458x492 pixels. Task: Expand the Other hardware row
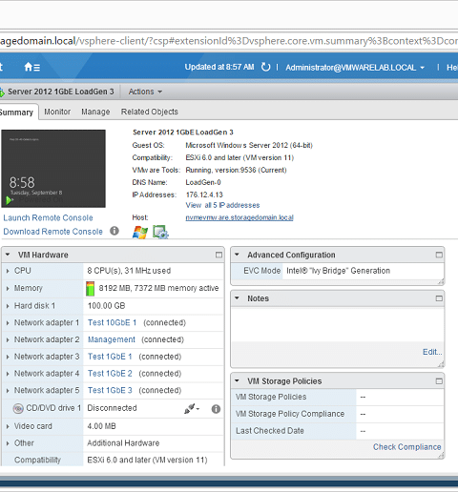click(8, 443)
